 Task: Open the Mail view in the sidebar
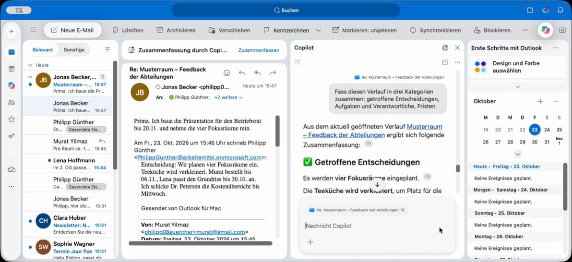pyautogui.click(x=12, y=52)
